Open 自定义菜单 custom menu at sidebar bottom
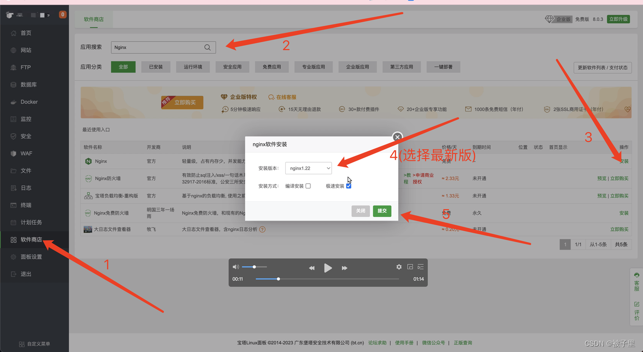The width and height of the screenshot is (643, 352). [x=34, y=344]
